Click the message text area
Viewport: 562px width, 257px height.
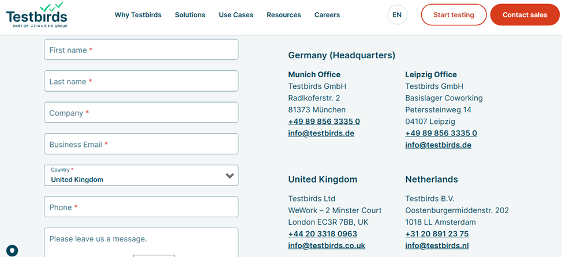point(141,243)
